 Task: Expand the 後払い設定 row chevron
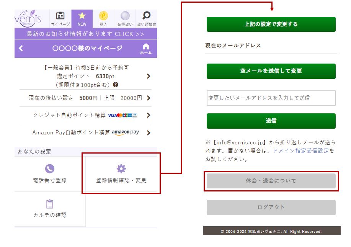149,98
